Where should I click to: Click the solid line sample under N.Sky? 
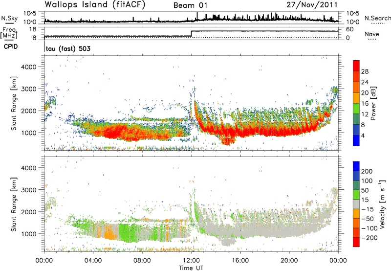9,23
